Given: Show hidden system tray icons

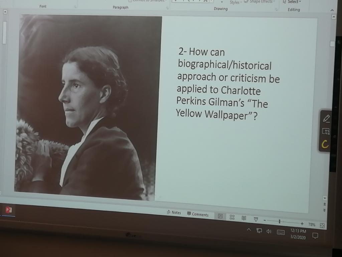Looking at the screenshot, I should pyautogui.click(x=249, y=230).
